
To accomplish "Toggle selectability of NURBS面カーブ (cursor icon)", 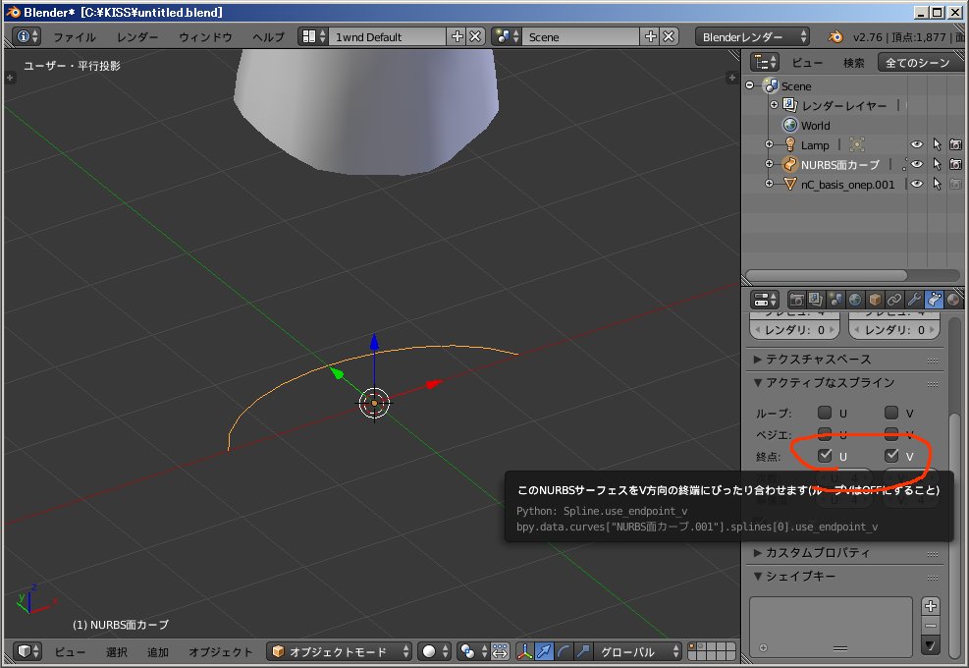I will point(937,164).
